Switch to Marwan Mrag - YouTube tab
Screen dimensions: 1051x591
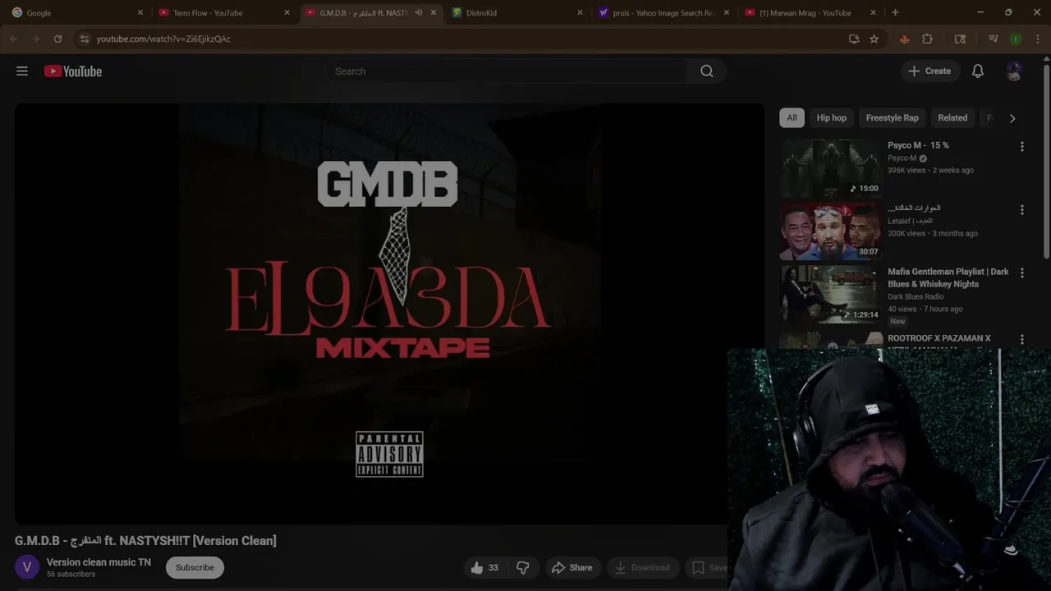[810, 12]
